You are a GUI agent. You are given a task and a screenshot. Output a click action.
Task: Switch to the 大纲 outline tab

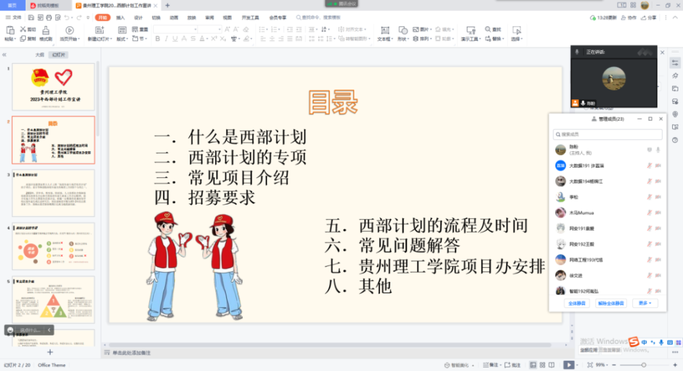coord(40,55)
